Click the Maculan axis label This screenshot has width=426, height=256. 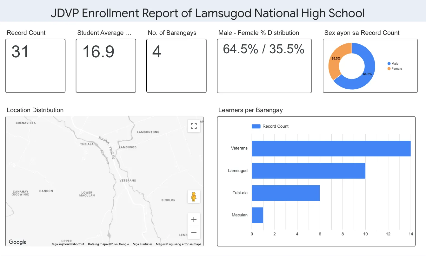click(x=240, y=215)
